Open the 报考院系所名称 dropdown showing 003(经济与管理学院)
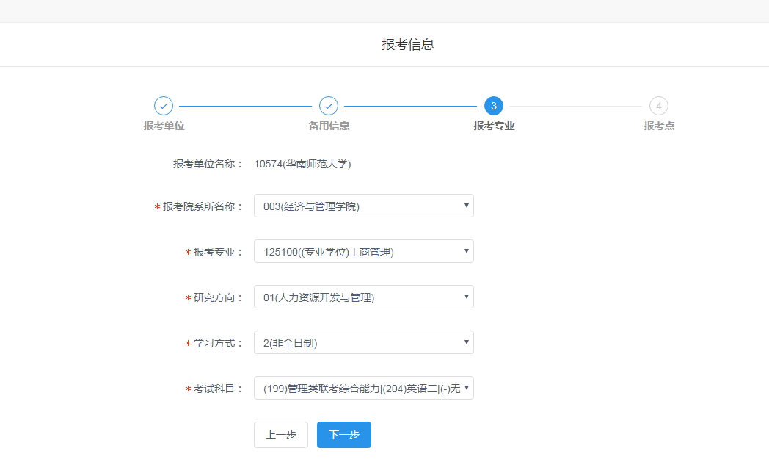Image resolution: width=769 pixels, height=462 pixels. (x=363, y=206)
